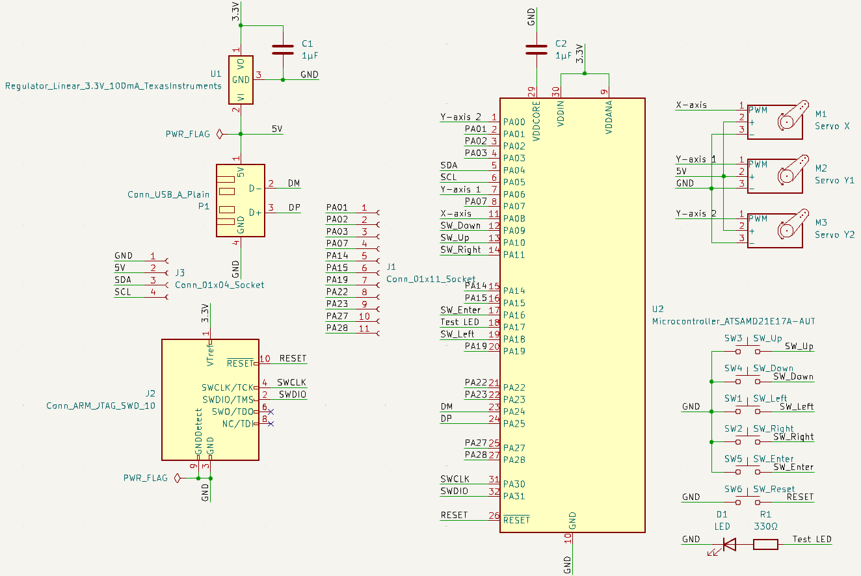861x576 pixels.
Task: Click the VDDCORE pin name on U2
Action: pos(536,122)
